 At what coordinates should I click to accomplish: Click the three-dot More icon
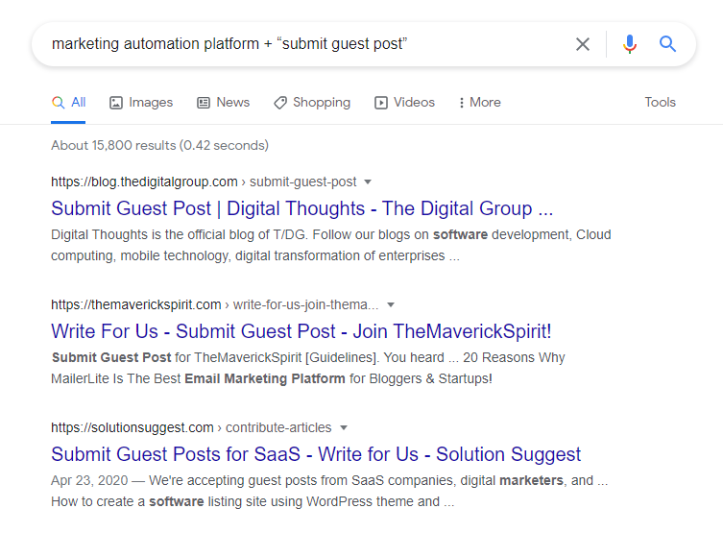coord(462,103)
